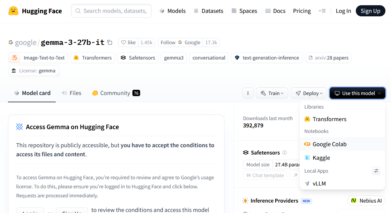Expand the Train dropdown
391x213 pixels.
[272, 93]
